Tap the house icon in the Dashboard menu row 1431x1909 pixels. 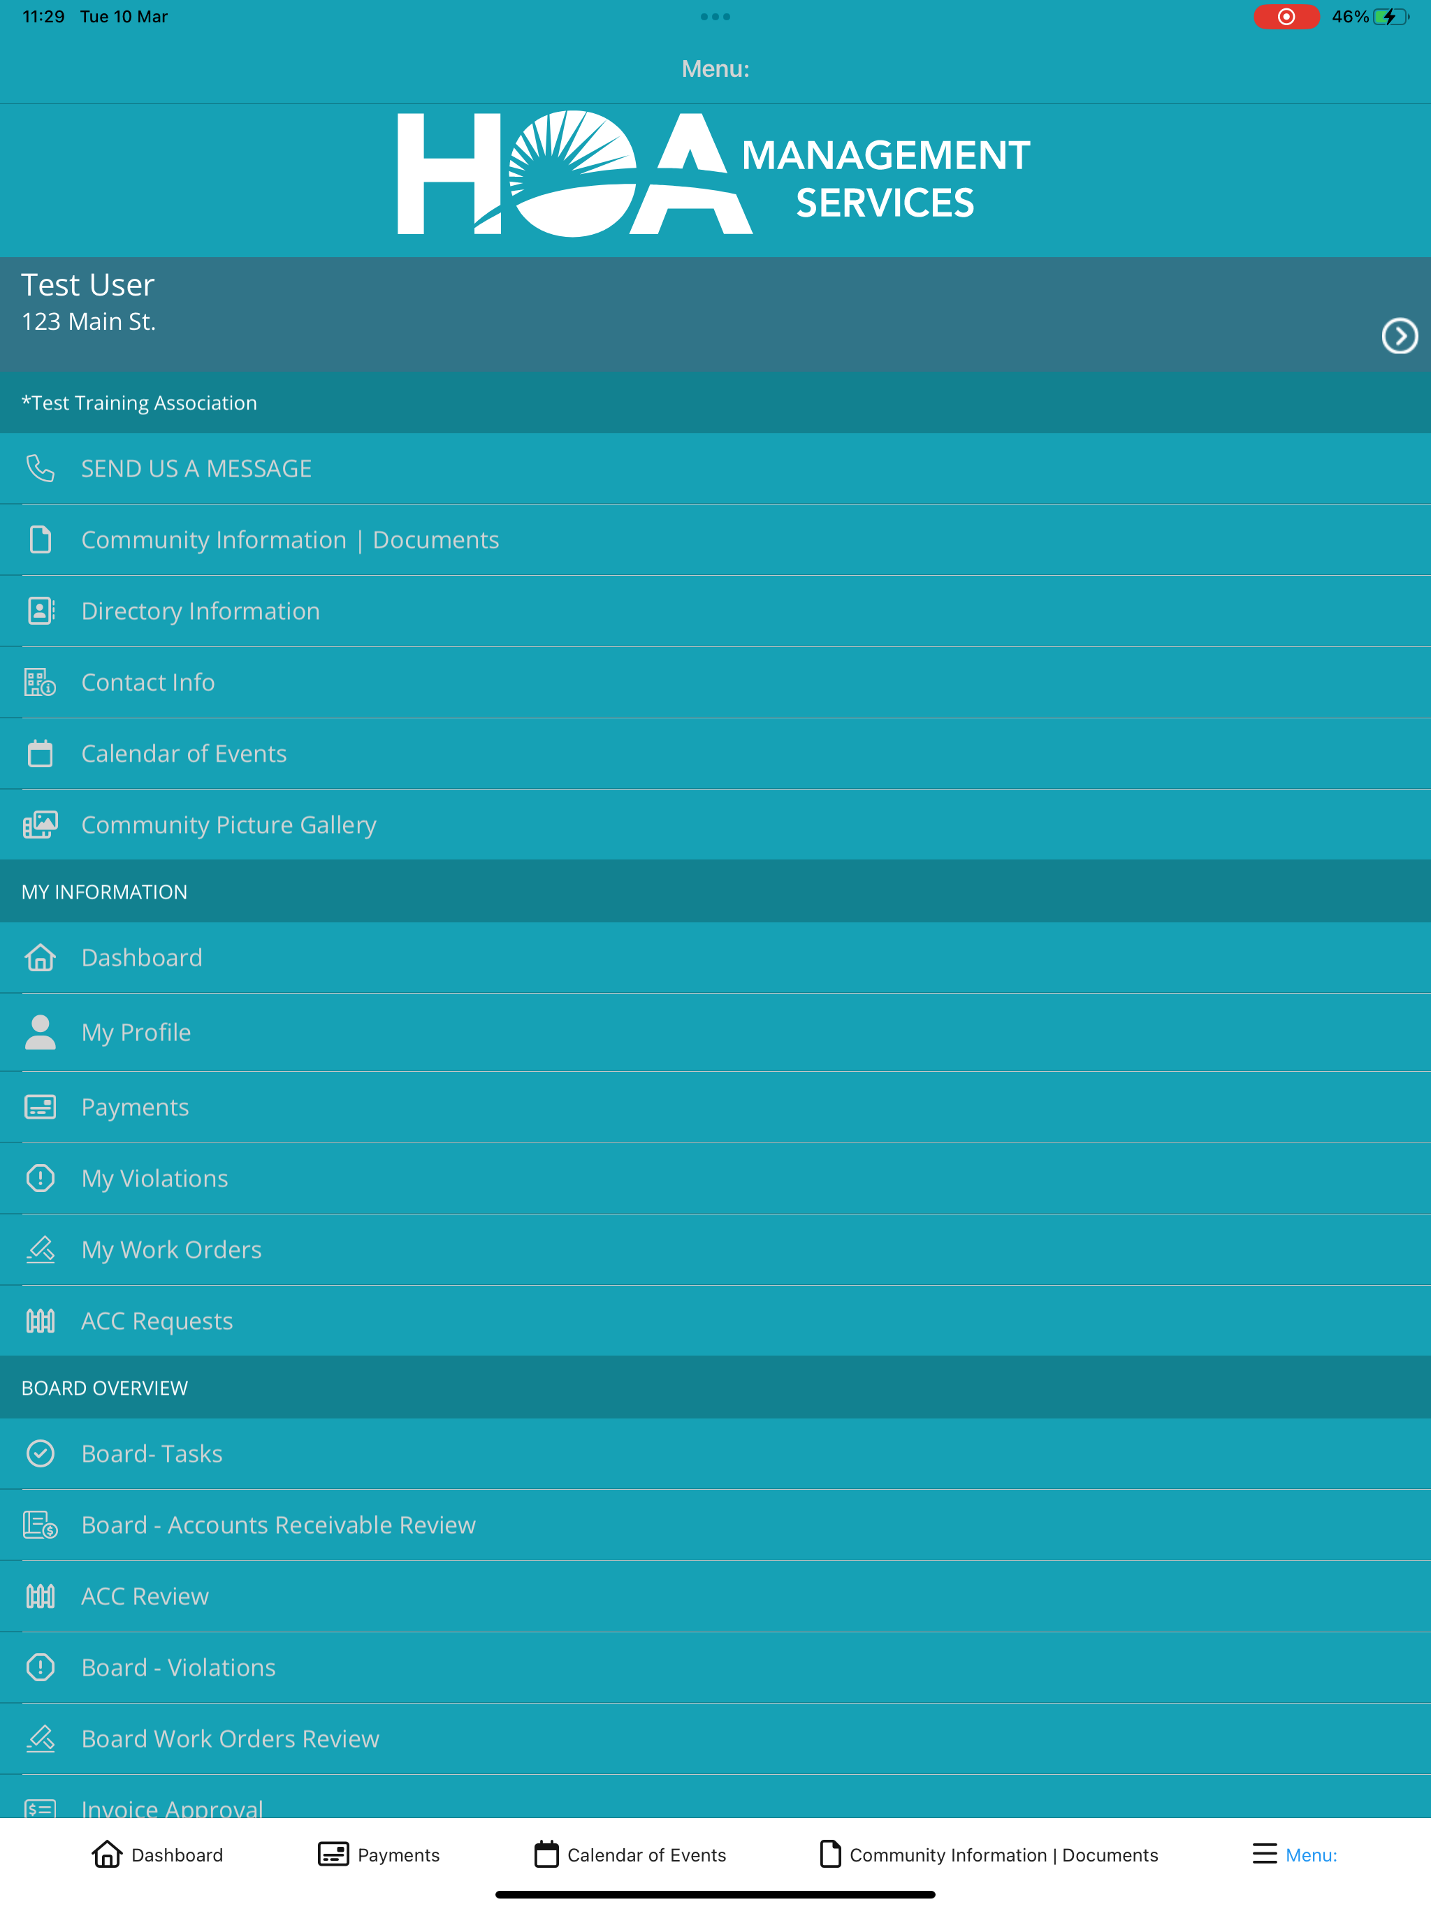click(41, 957)
